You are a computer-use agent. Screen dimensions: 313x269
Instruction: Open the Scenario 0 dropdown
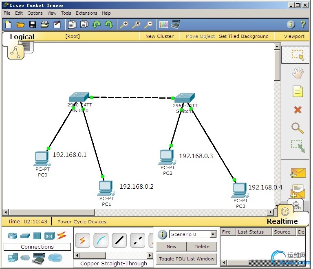193,234
